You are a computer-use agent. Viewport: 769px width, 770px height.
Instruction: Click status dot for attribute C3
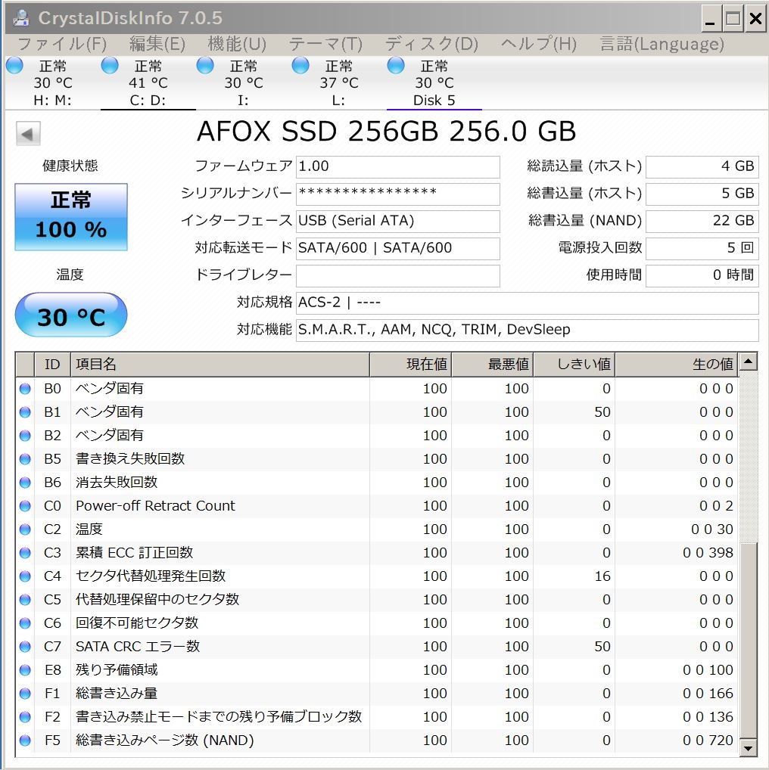point(25,553)
